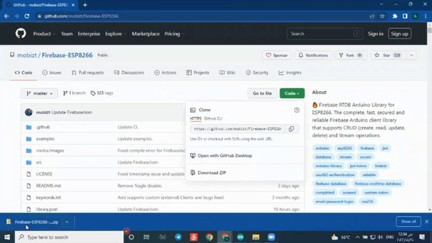Click the Notifications button

coord(313,55)
